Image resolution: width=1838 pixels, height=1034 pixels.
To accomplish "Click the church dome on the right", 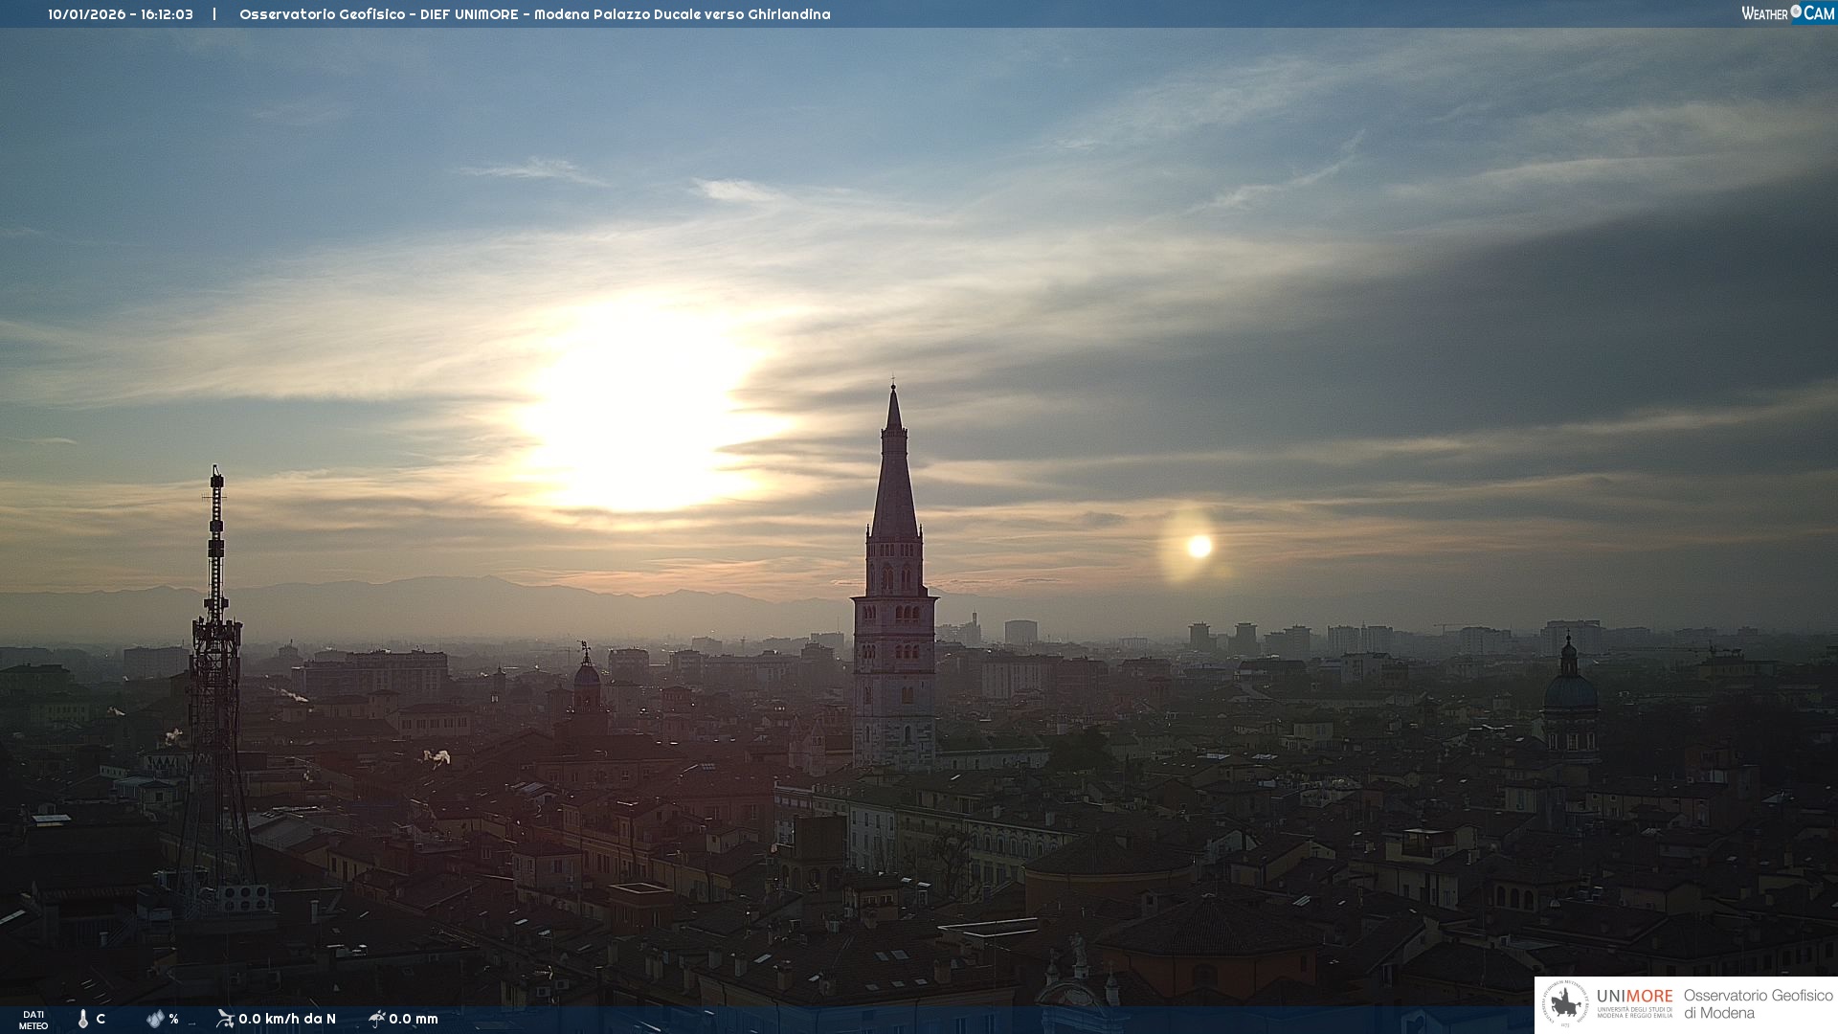I will pyautogui.click(x=1570, y=689).
